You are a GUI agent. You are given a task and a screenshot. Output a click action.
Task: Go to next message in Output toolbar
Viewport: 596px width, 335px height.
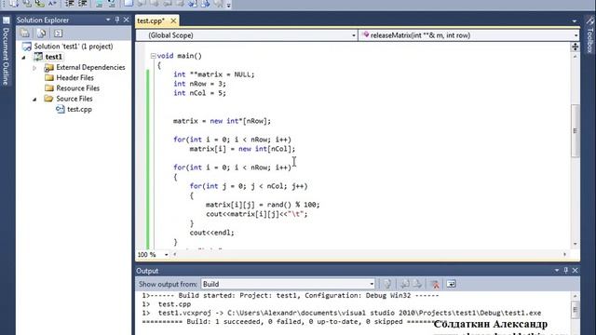tap(417, 284)
